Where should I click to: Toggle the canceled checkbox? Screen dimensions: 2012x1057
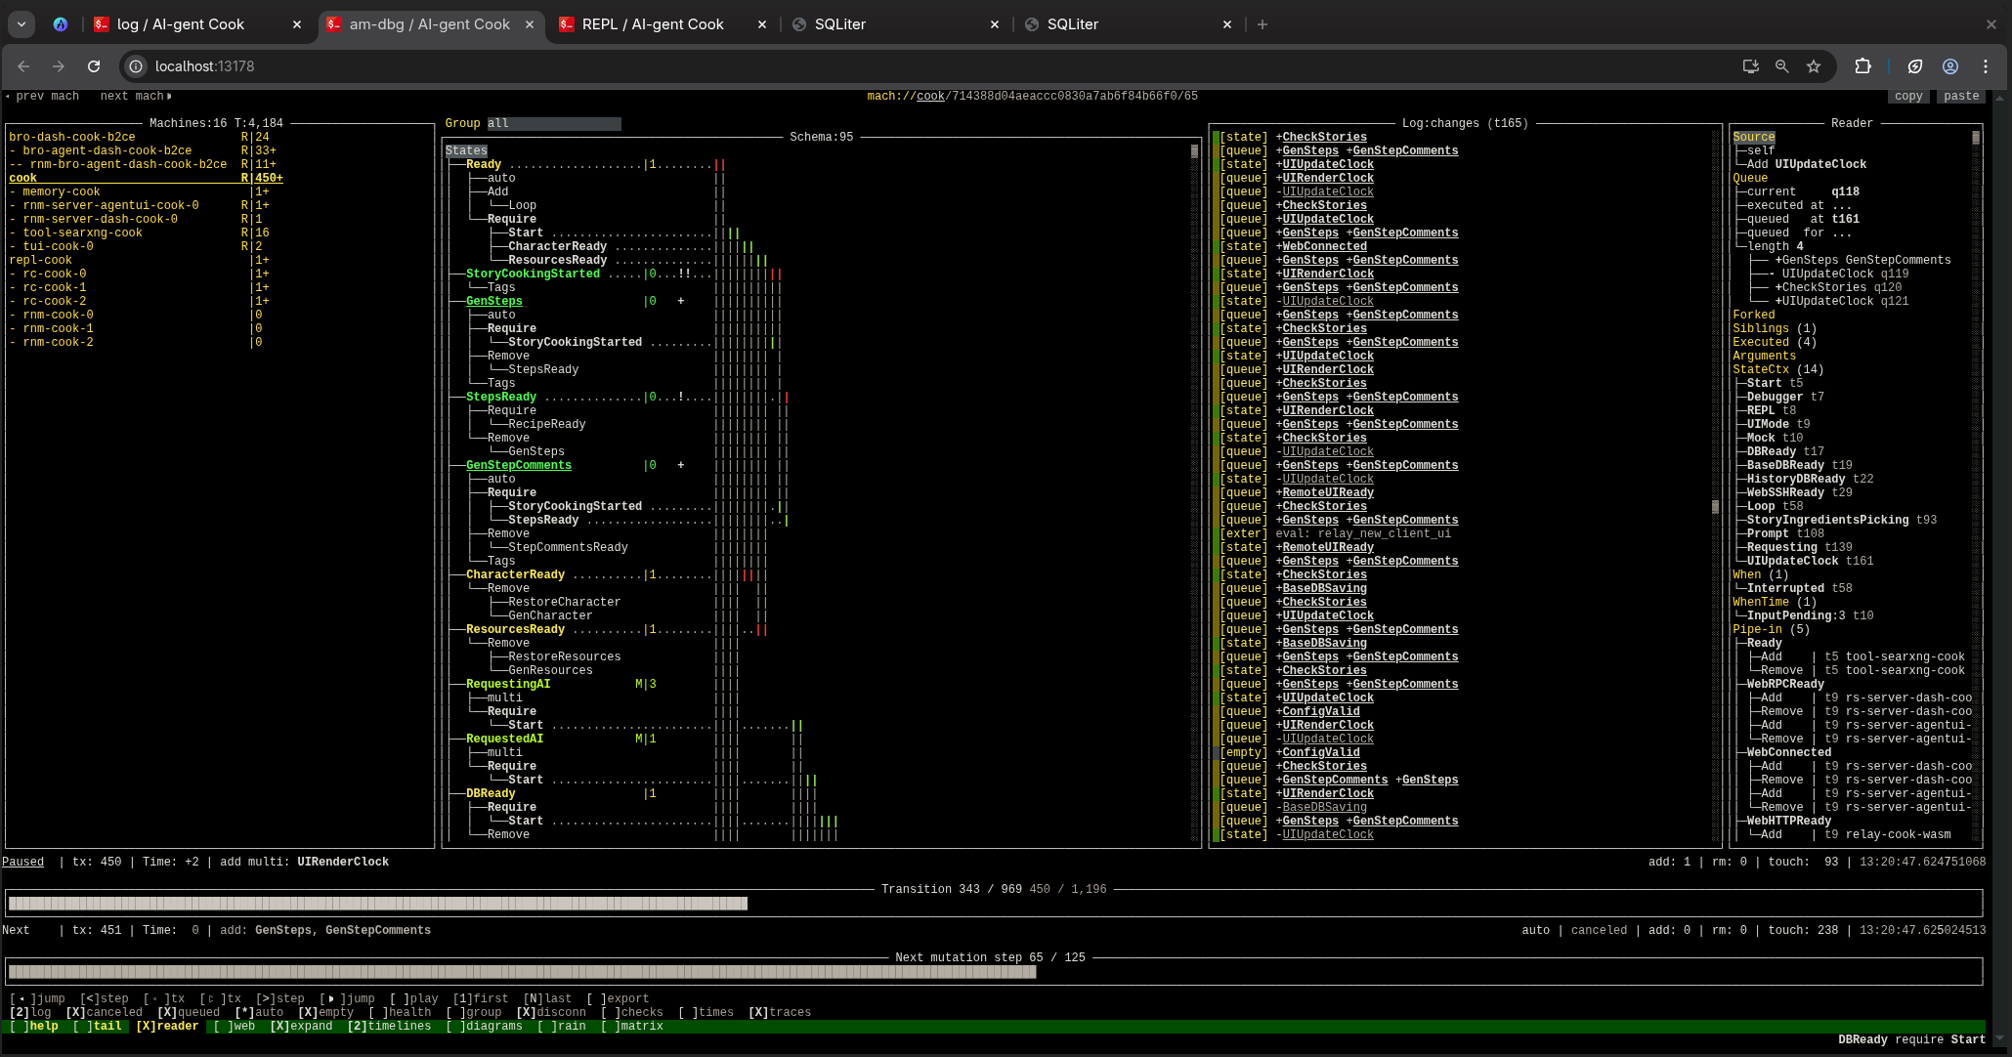(x=105, y=1012)
